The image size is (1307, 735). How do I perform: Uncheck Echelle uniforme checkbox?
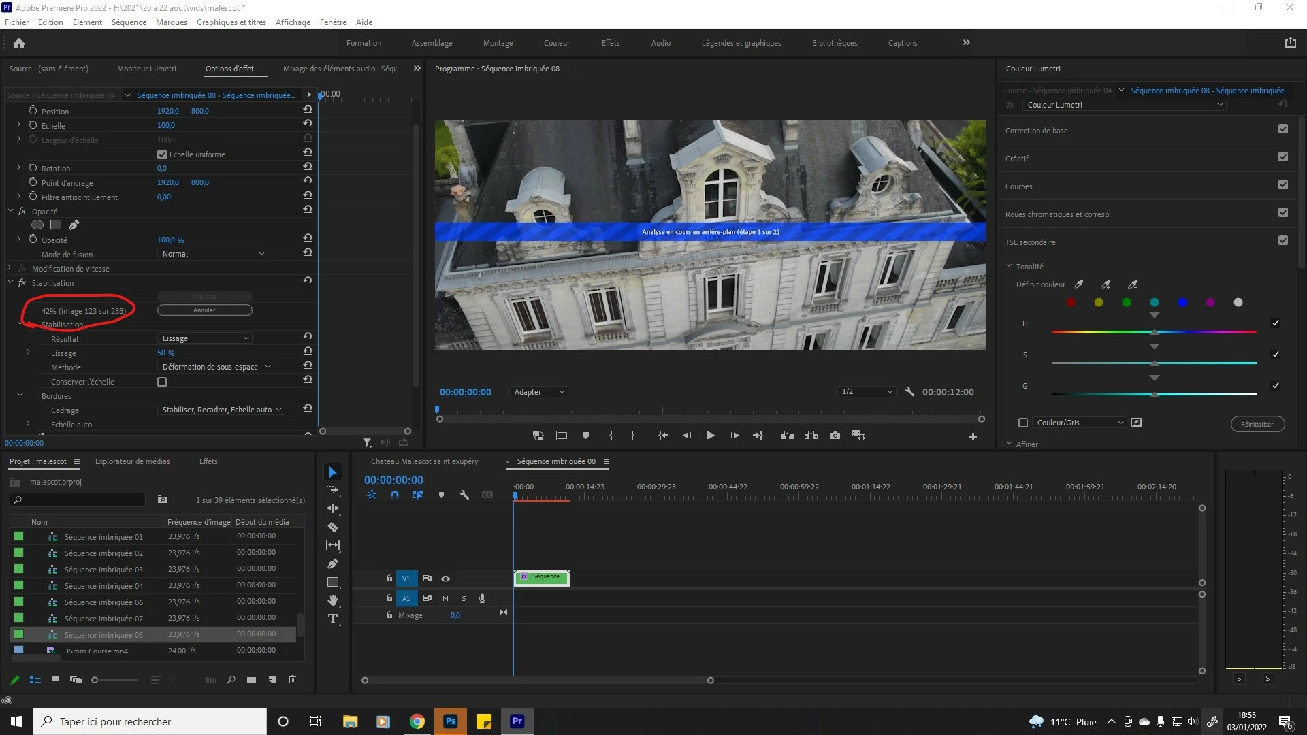(162, 154)
